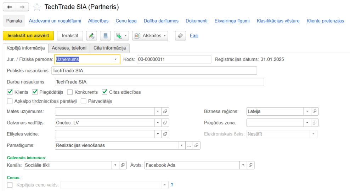Click the document list toolbar icon
The height and width of the screenshot is (191, 350).
[105, 36]
